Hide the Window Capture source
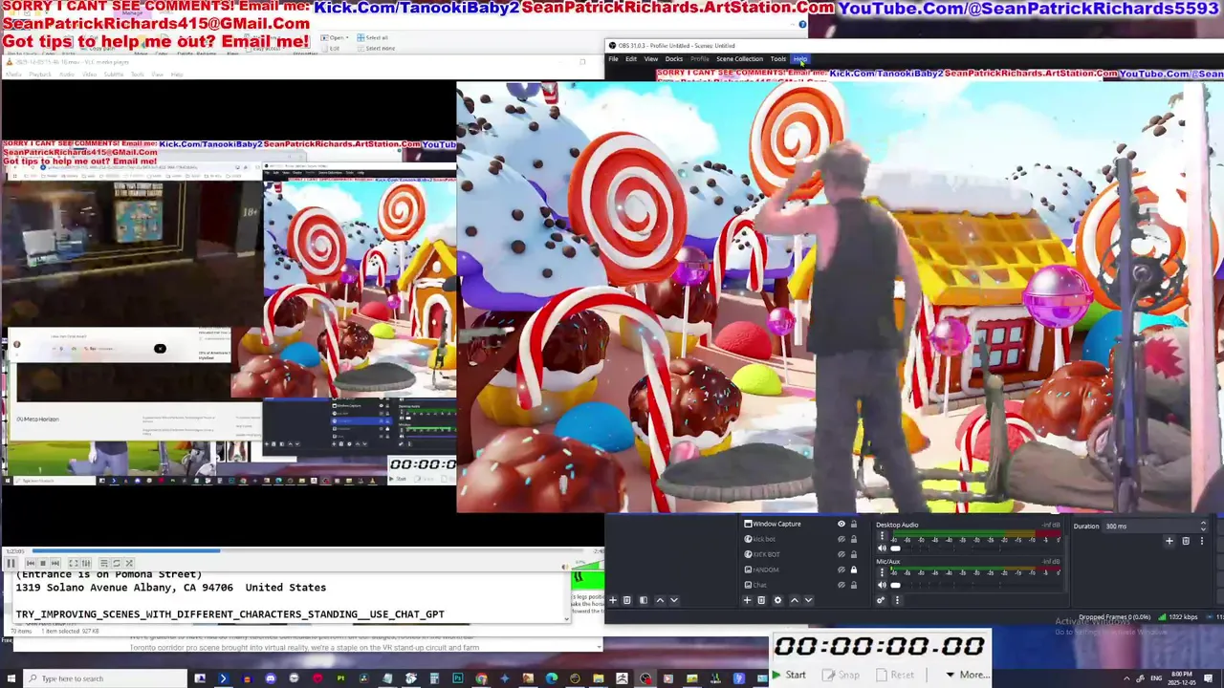The width and height of the screenshot is (1224, 688). pyautogui.click(x=841, y=524)
